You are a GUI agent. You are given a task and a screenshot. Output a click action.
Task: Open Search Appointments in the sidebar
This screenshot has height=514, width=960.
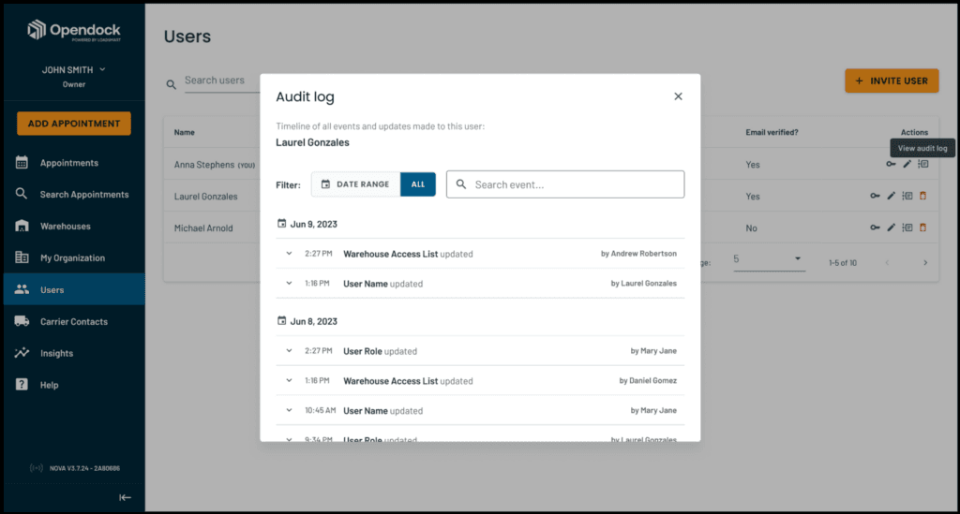tap(73, 195)
